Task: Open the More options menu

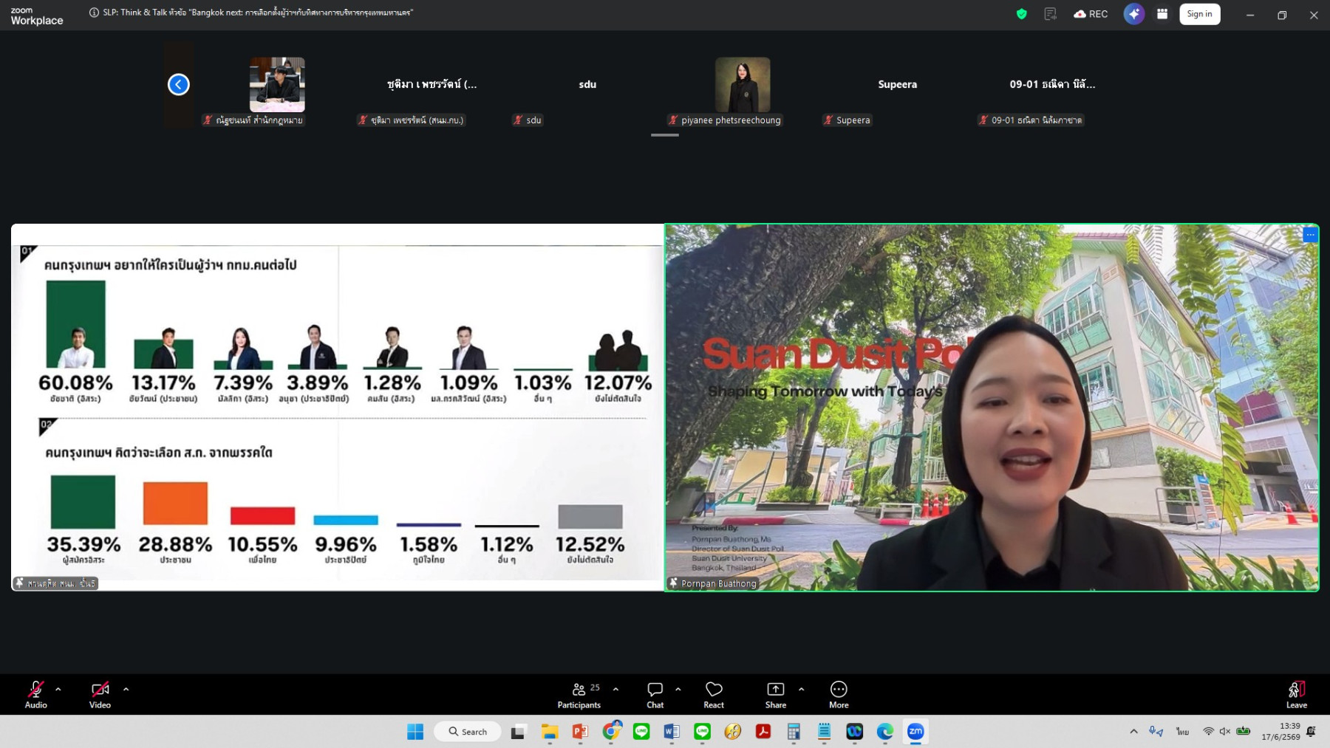Action: point(839,695)
